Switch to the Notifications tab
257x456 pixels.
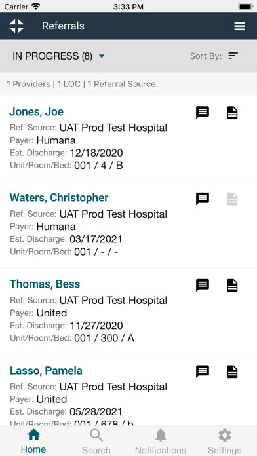tap(161, 442)
